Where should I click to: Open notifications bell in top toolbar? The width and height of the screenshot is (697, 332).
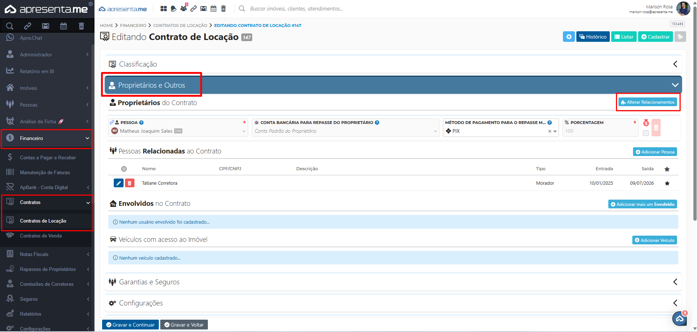coord(173,9)
